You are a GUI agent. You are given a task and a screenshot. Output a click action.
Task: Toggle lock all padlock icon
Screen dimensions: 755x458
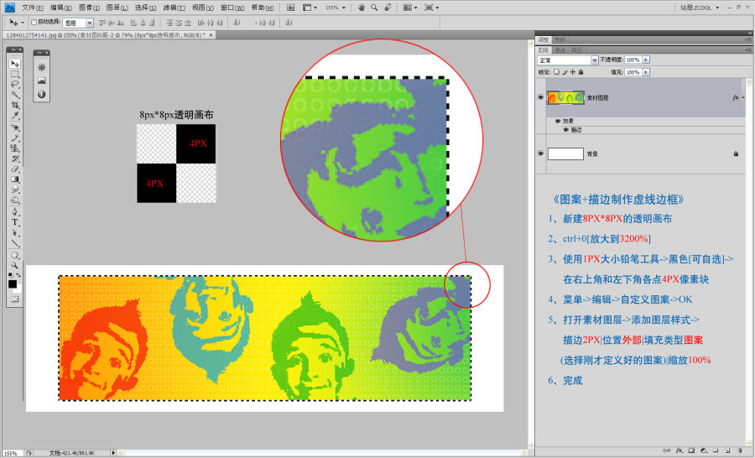pos(581,72)
